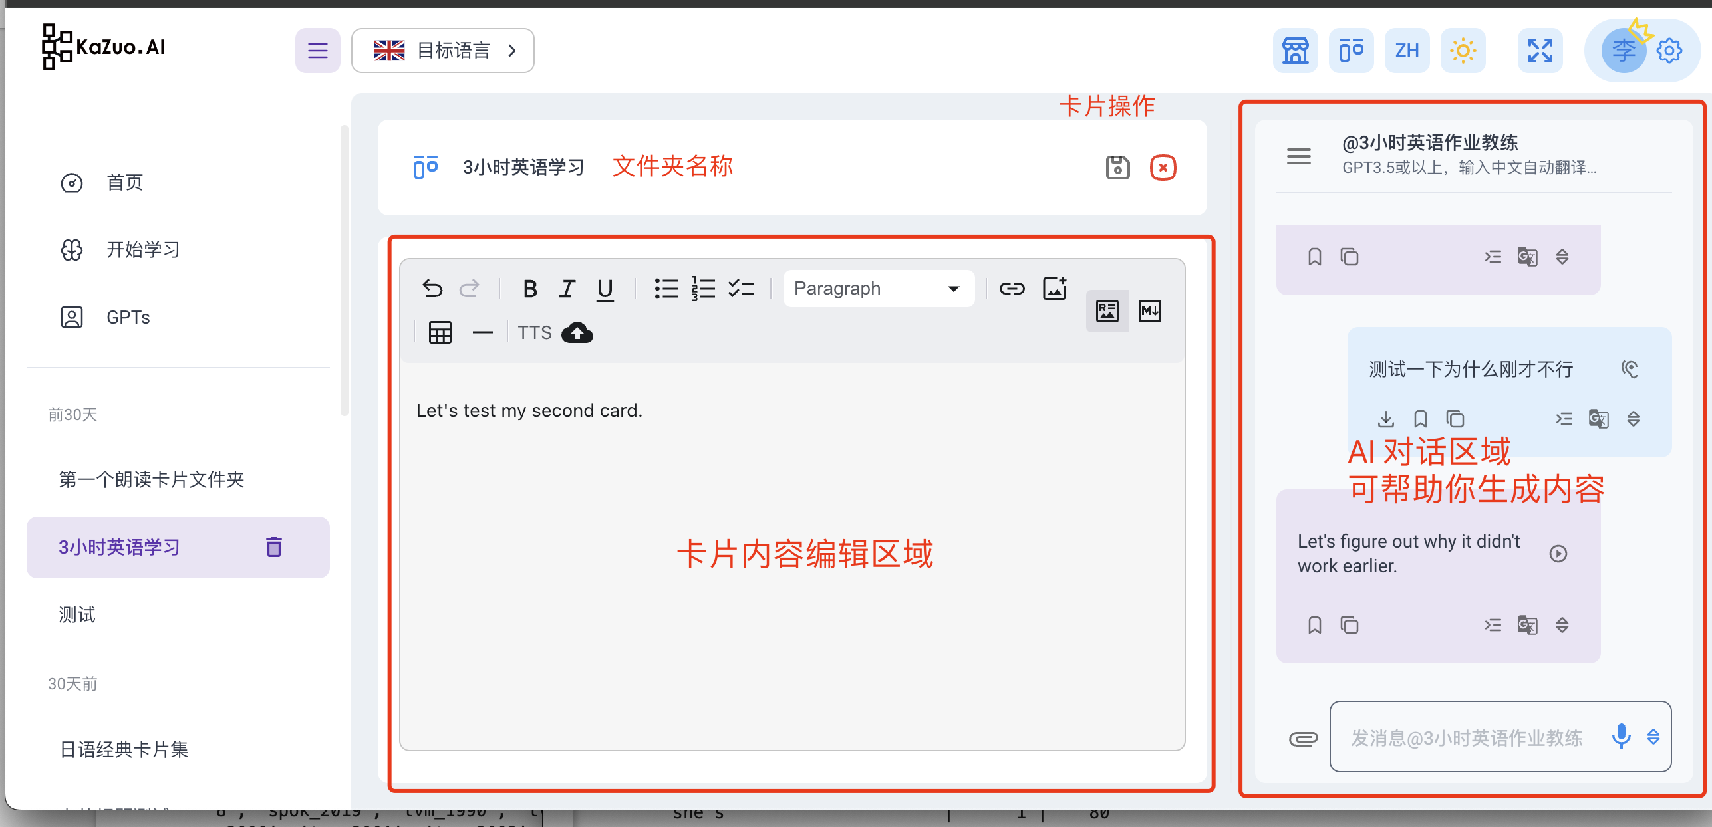Upload using the cloud icon
The height and width of the screenshot is (827, 1712).
(x=577, y=332)
